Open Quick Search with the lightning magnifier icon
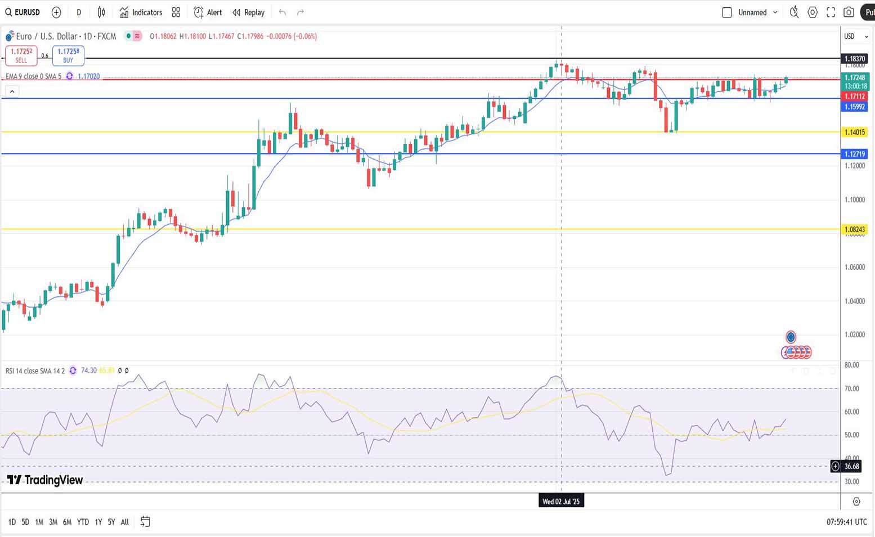The width and height of the screenshot is (875, 537). click(794, 12)
